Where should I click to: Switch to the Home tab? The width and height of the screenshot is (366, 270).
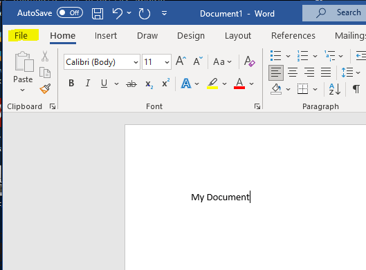[x=63, y=36]
